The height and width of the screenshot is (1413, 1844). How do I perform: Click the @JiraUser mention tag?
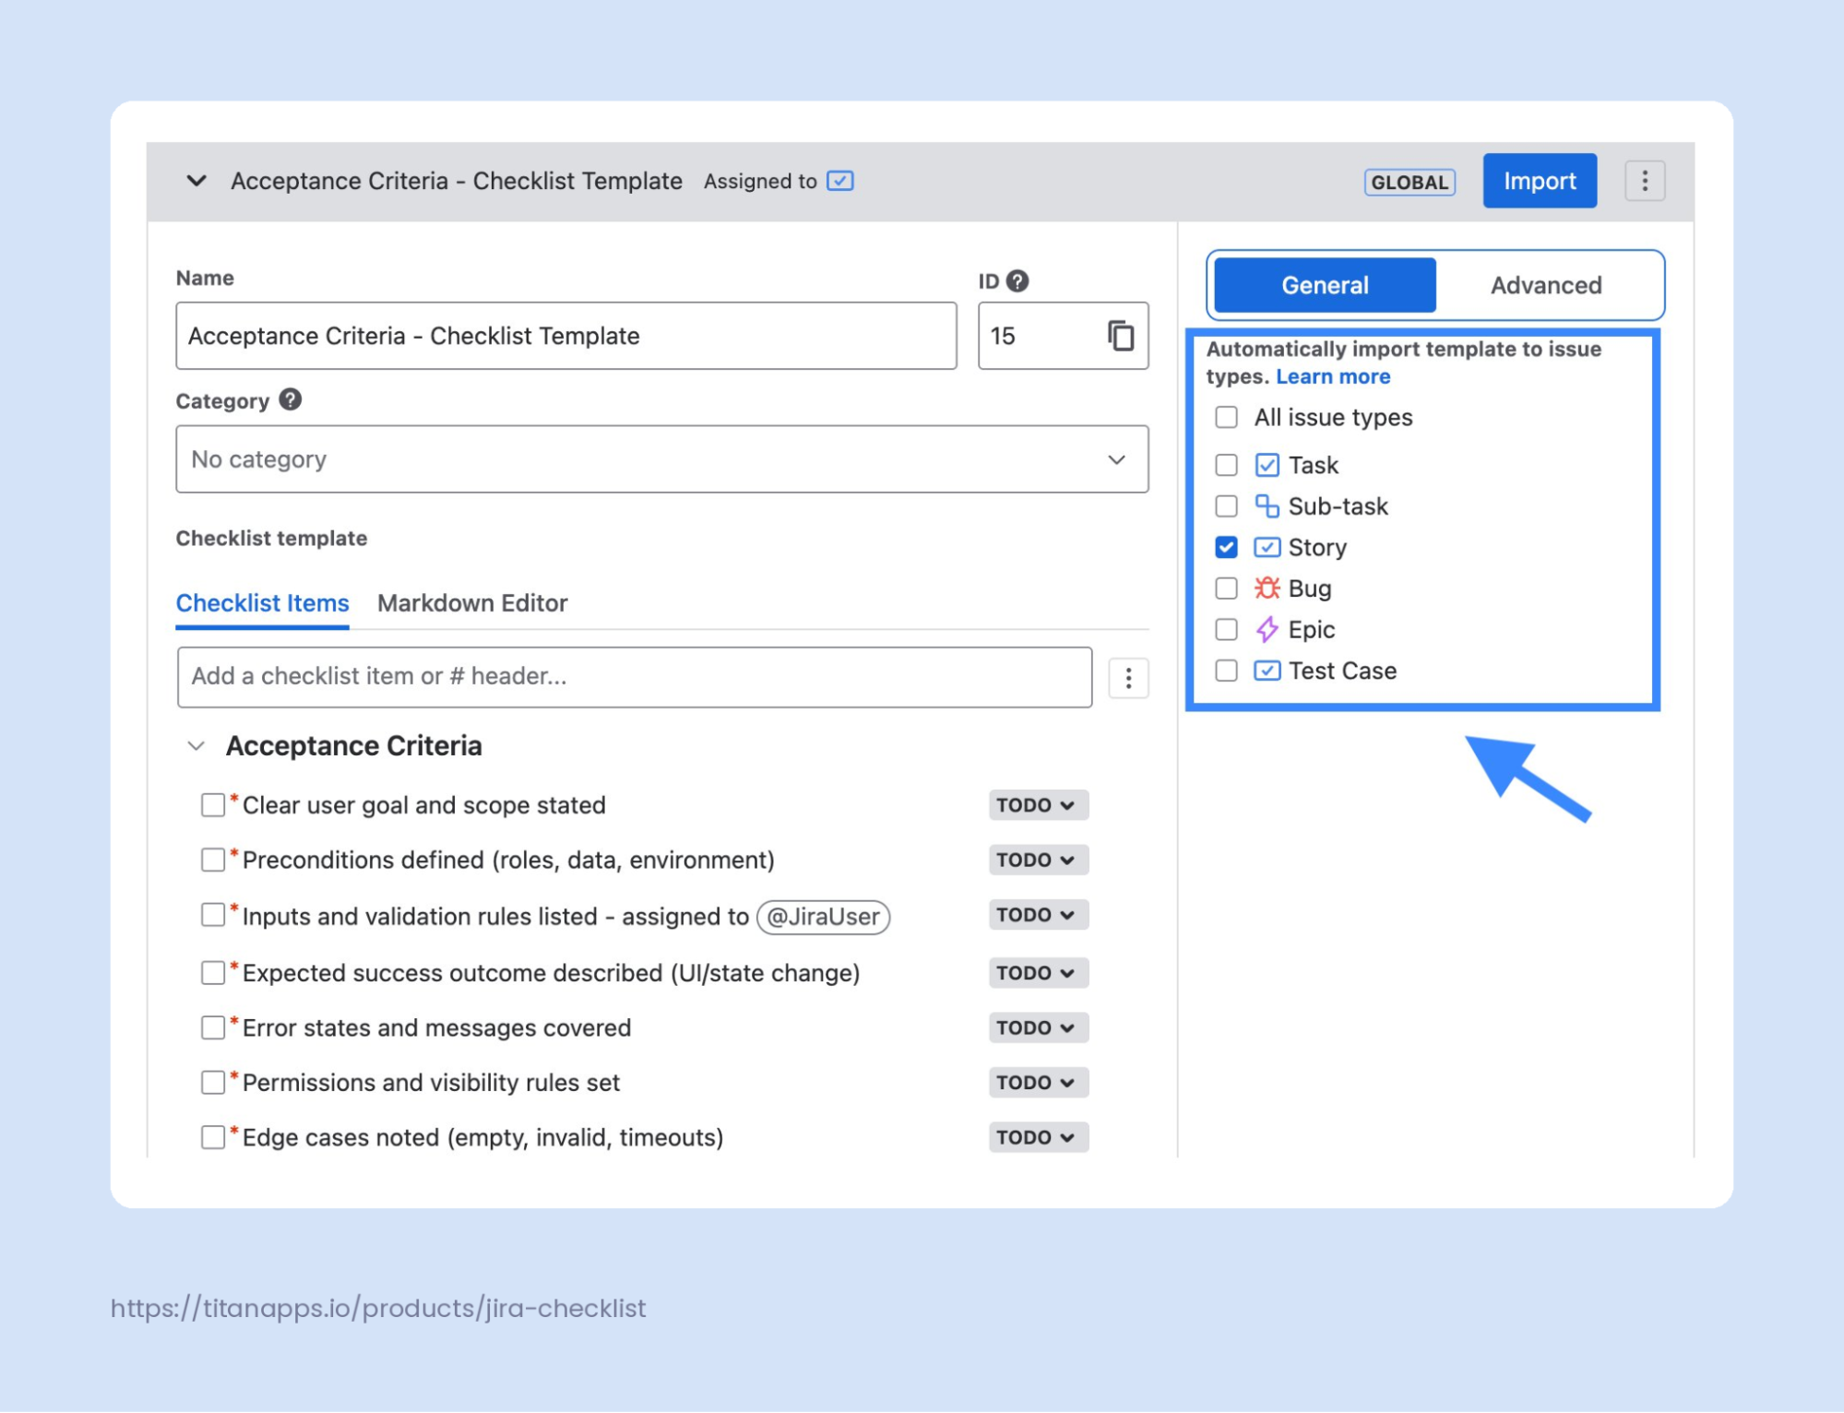(823, 917)
